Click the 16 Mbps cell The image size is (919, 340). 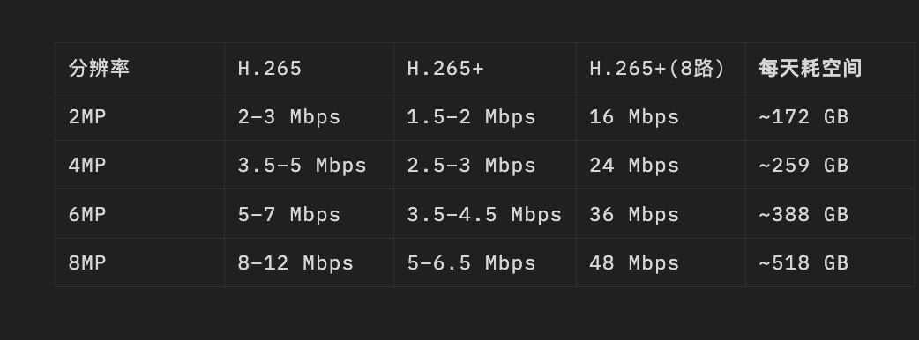(x=661, y=116)
